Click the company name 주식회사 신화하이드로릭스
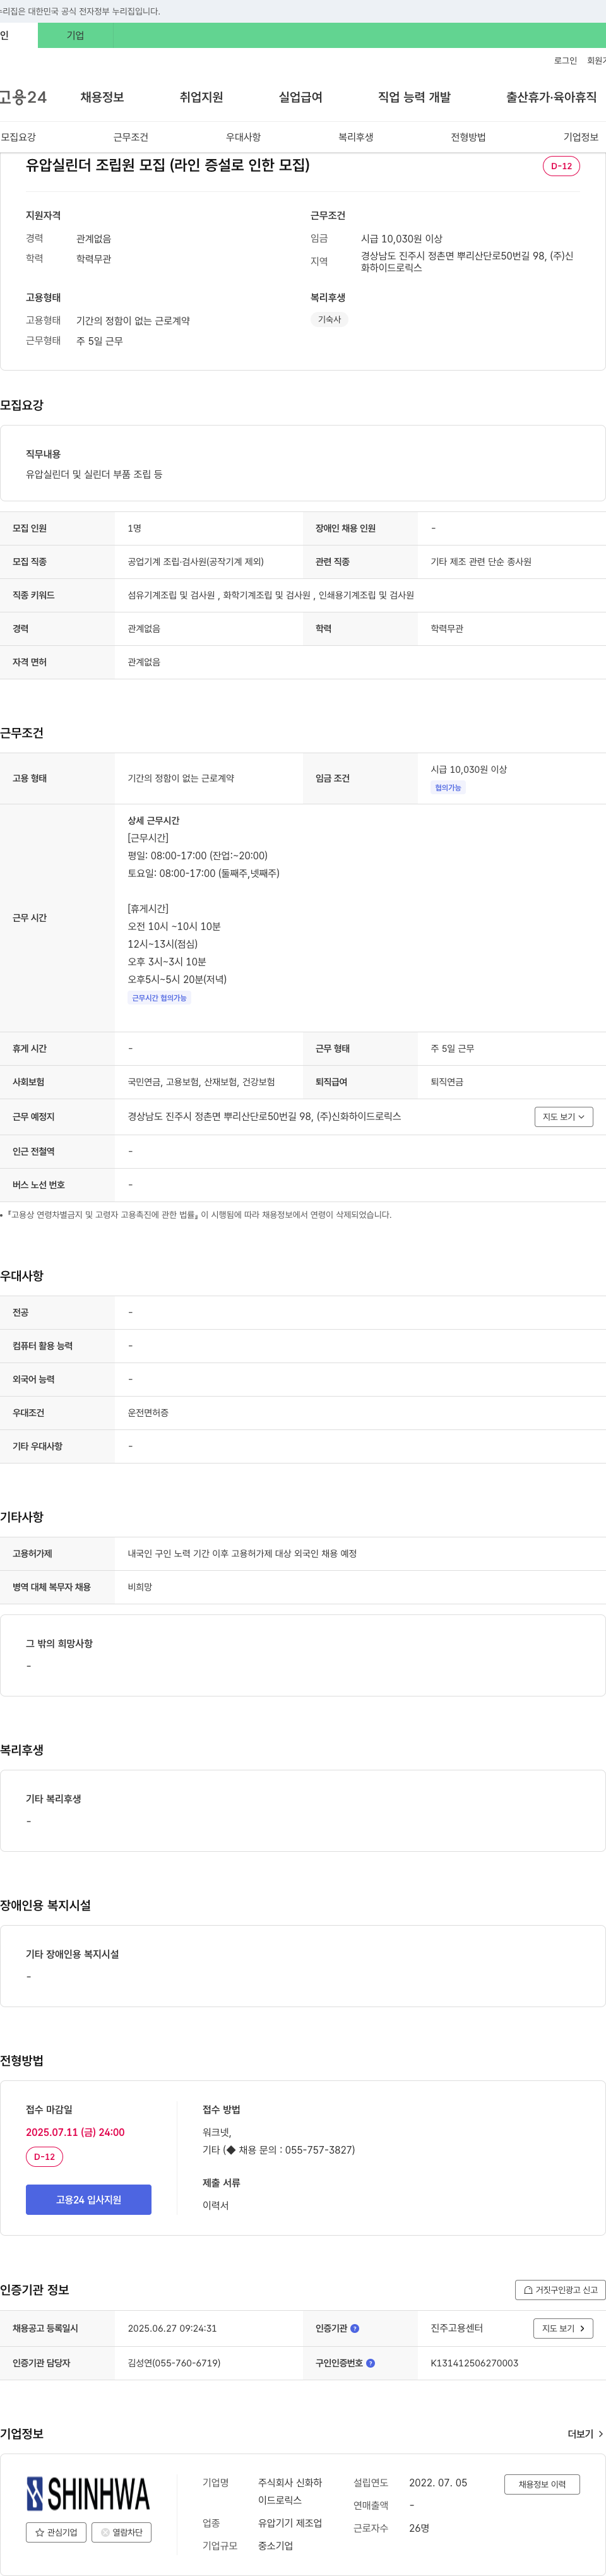Image resolution: width=606 pixels, height=2576 pixels. click(x=290, y=2491)
